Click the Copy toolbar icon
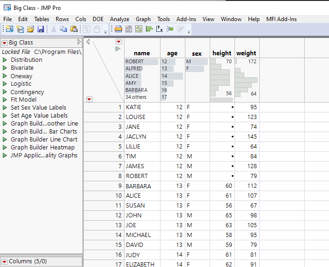Screen dimensions: 329x267 (64, 29)
